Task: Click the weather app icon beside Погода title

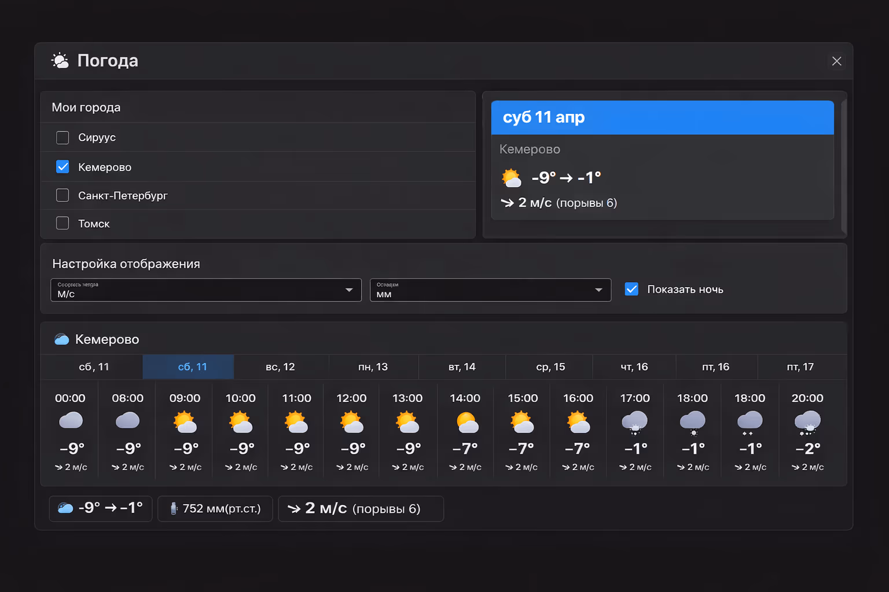Action: pyautogui.click(x=60, y=61)
